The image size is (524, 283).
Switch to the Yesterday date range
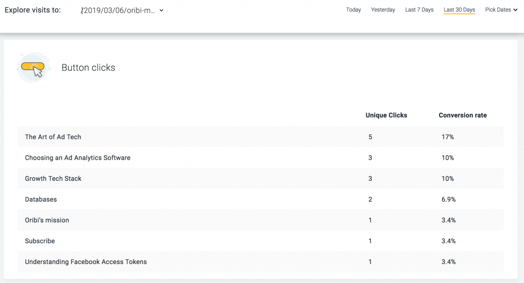[383, 10]
